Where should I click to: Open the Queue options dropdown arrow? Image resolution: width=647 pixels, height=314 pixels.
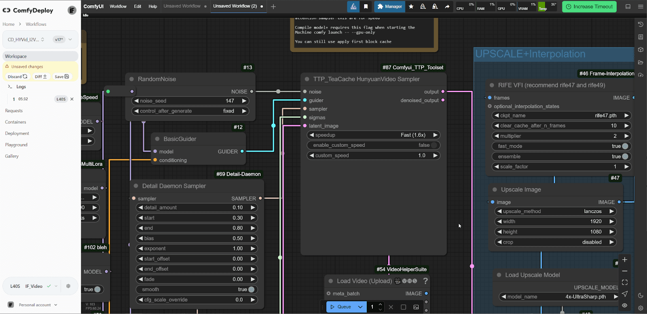point(360,307)
